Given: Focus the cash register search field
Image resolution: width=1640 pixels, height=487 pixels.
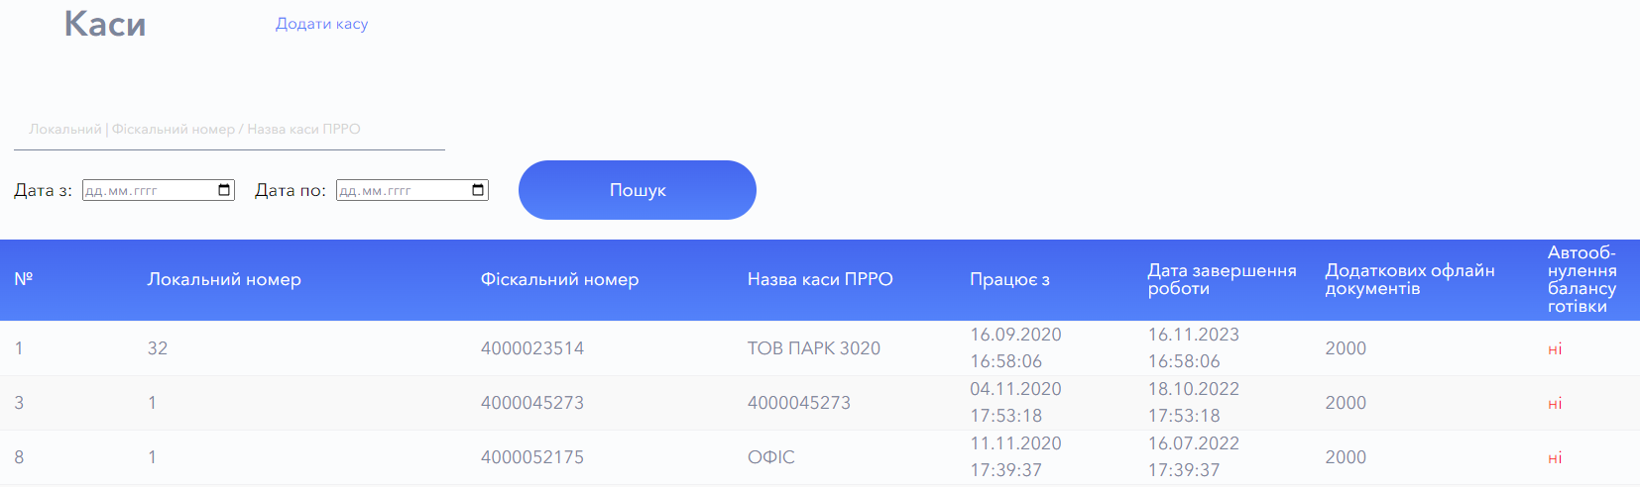Looking at the screenshot, I should pyautogui.click(x=229, y=130).
